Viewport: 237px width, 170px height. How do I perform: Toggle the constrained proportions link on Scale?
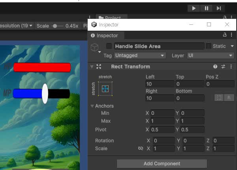141,148
